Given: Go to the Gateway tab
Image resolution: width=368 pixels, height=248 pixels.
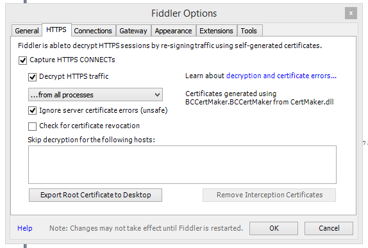Looking at the screenshot, I should tap(133, 31).
